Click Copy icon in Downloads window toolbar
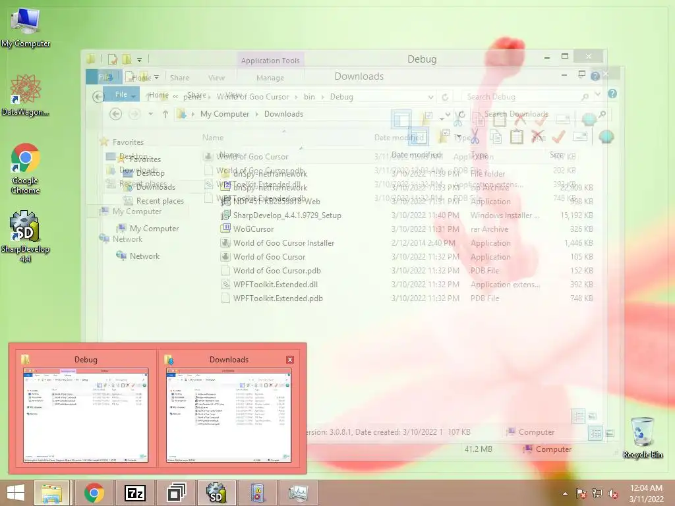This screenshot has width=675, height=506. tap(496, 137)
